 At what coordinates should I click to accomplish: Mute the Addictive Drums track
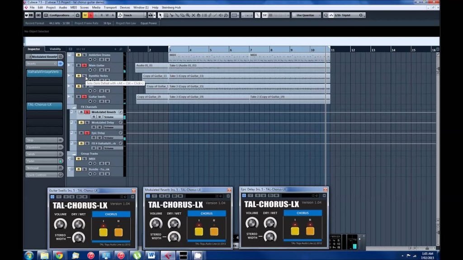tap(79, 55)
